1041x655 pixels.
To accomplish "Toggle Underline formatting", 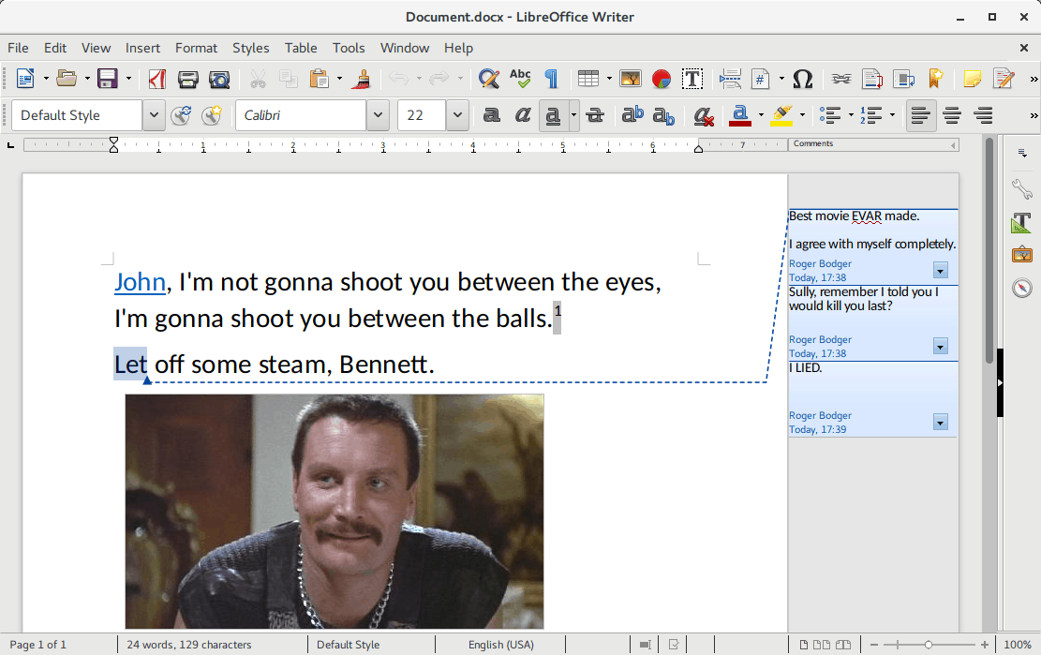I will [x=553, y=115].
